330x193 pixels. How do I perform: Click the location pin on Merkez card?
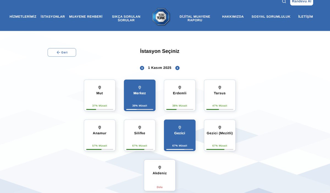click(x=140, y=88)
